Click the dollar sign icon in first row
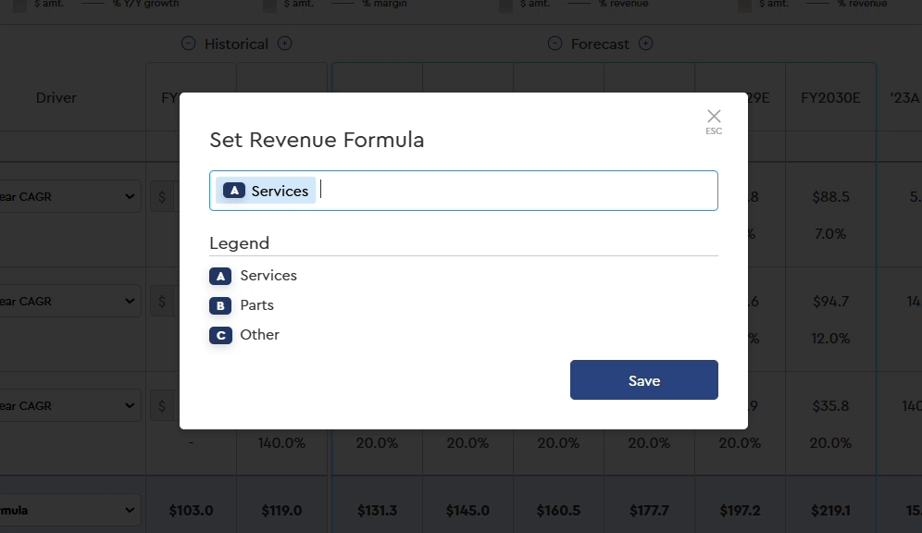The image size is (922, 533). point(162,196)
